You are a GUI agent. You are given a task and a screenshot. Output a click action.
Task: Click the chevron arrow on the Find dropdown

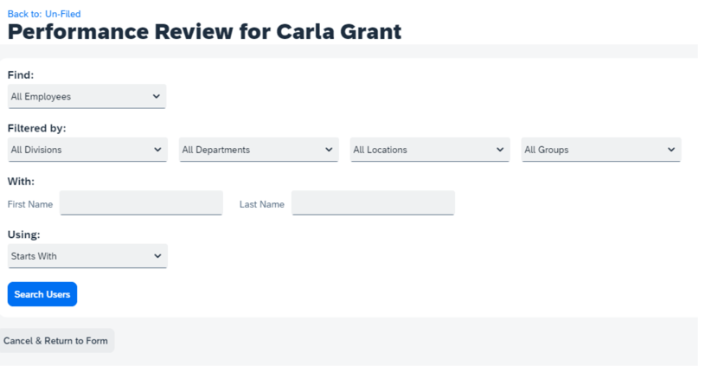click(156, 96)
